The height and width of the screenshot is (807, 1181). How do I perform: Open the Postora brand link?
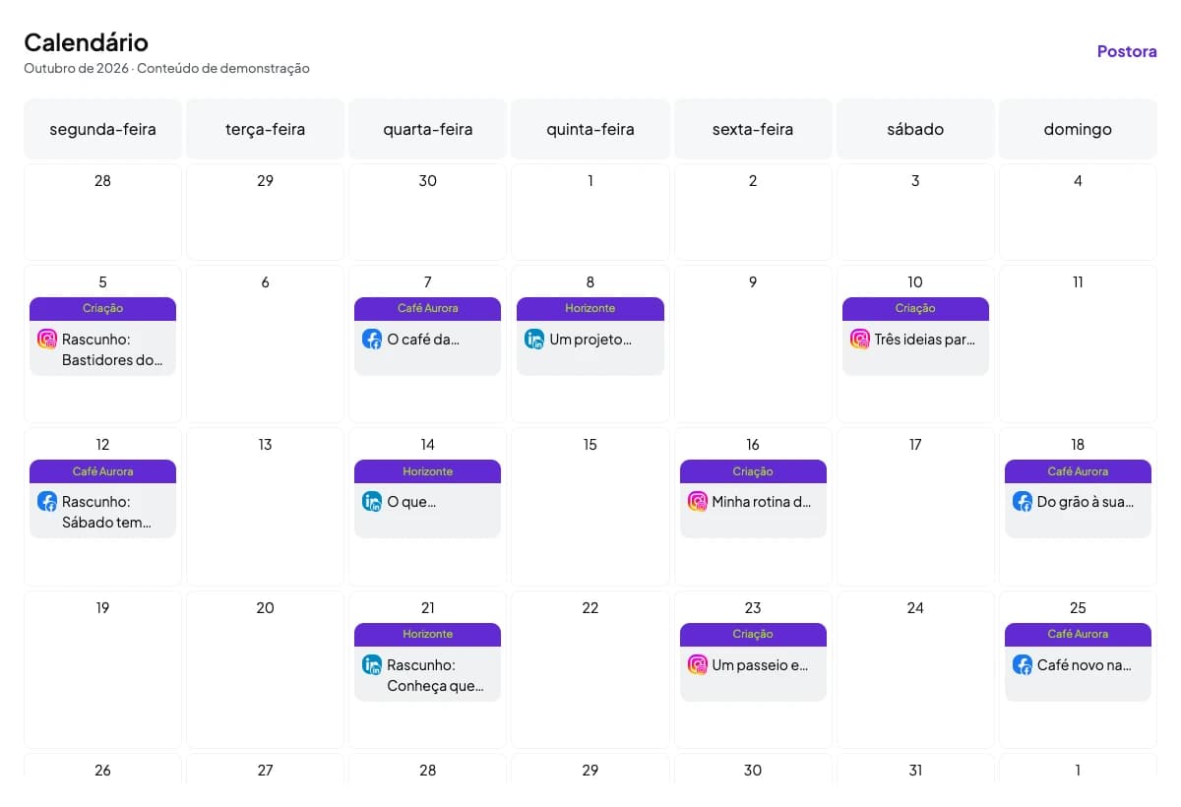click(1127, 51)
